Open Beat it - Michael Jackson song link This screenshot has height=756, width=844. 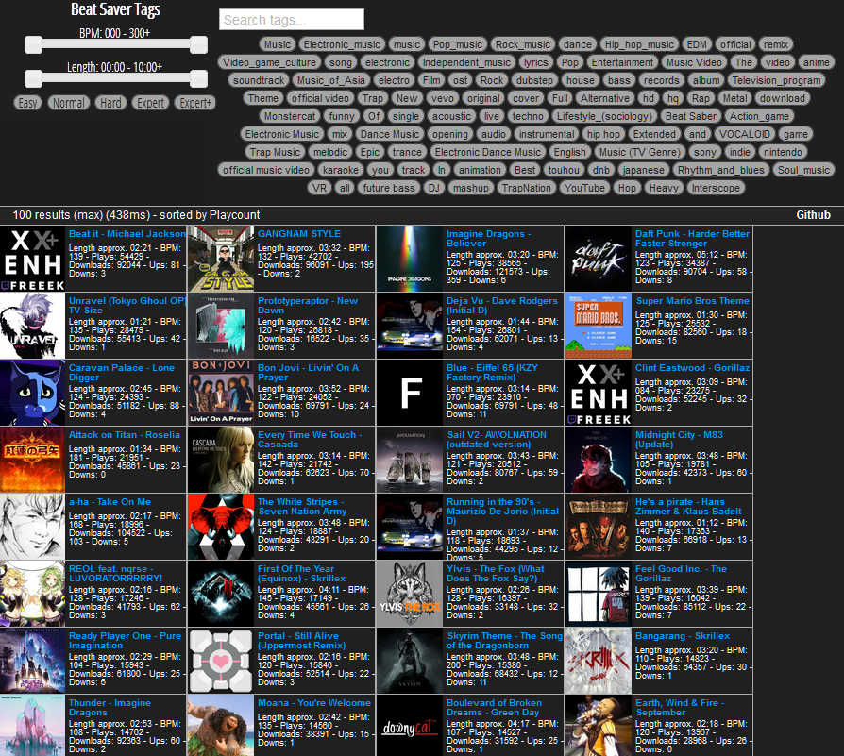click(127, 233)
